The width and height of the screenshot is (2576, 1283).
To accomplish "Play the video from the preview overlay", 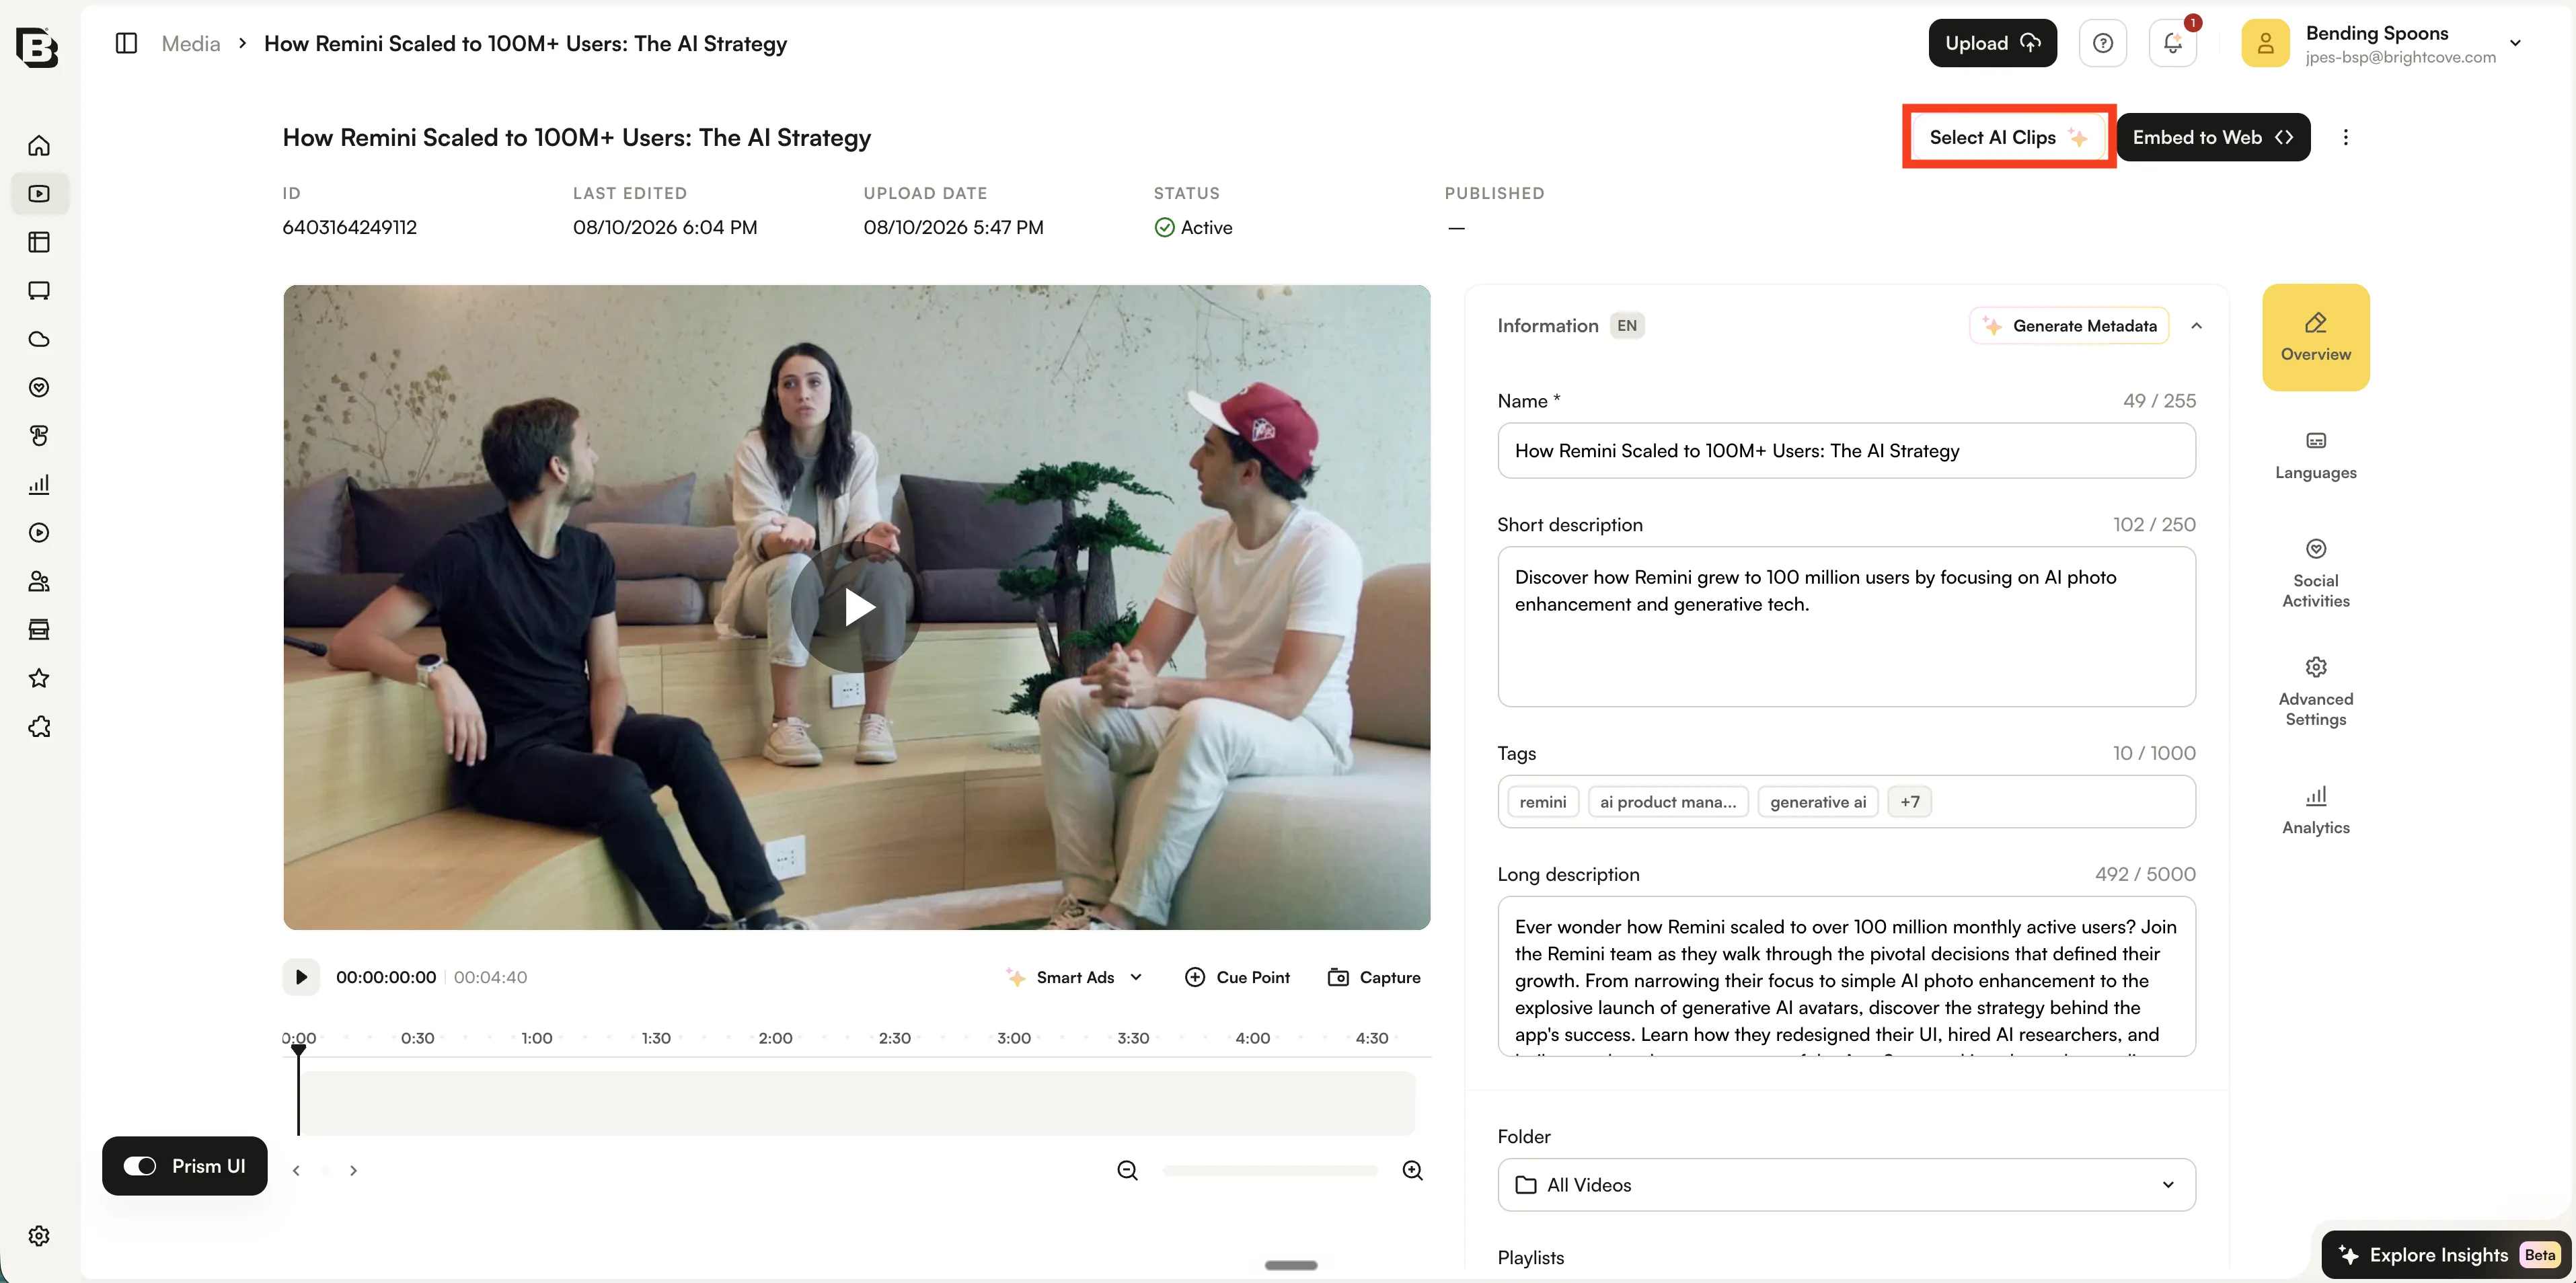I will pyautogui.click(x=856, y=607).
